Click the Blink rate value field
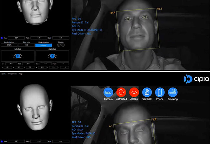This screenshot has height=144, width=210. pos(26,45)
